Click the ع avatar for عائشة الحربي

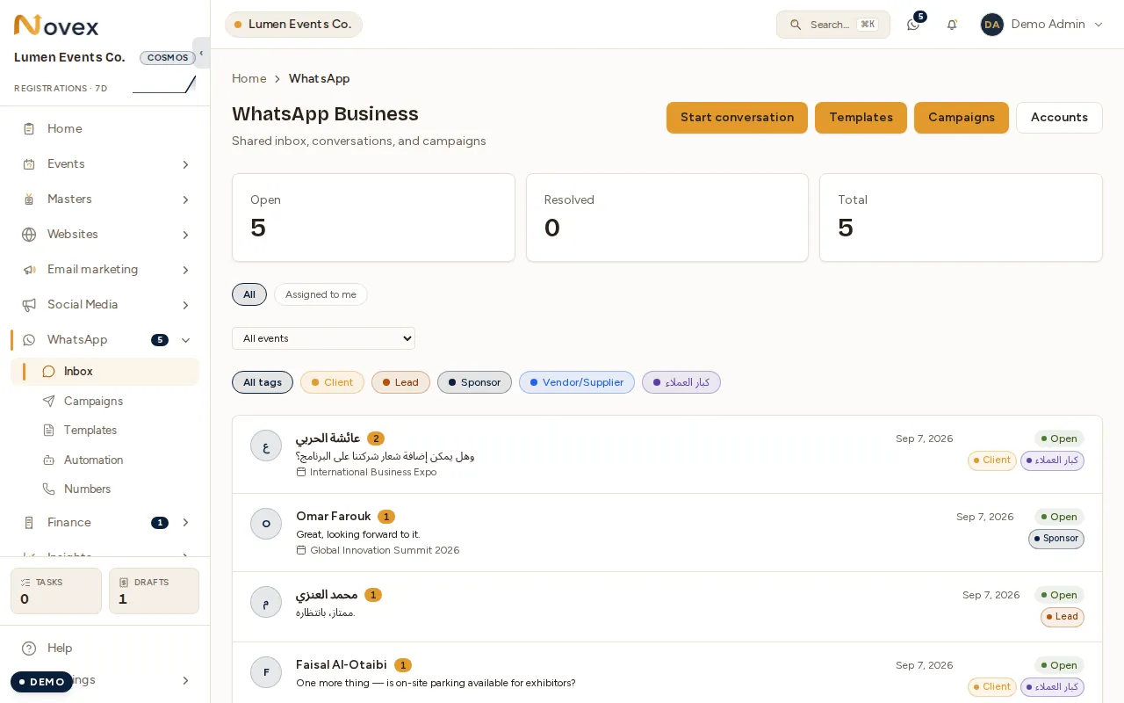(x=266, y=446)
